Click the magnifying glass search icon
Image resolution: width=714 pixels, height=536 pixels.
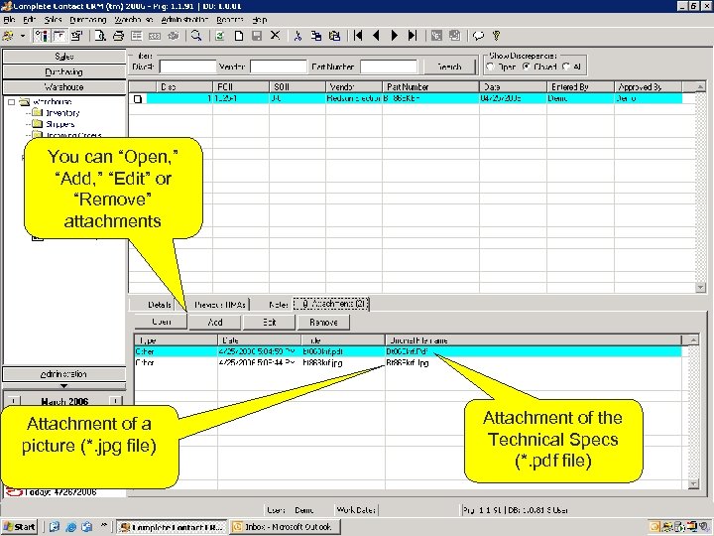click(196, 36)
